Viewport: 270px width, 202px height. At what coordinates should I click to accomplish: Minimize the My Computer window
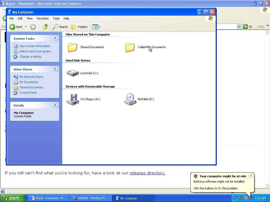point(200,12)
